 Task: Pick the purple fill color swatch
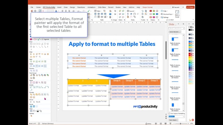[190, 70]
